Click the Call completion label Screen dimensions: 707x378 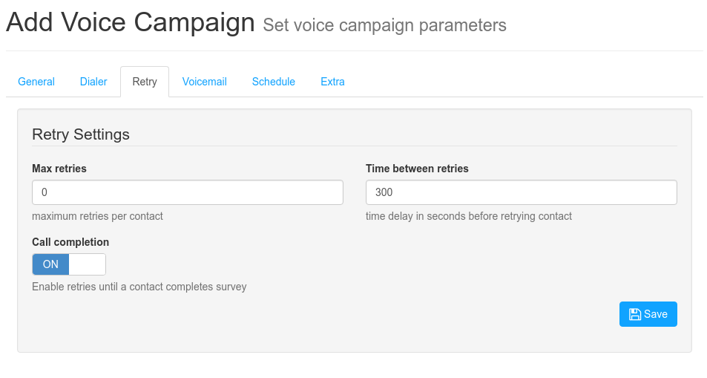click(x=70, y=242)
